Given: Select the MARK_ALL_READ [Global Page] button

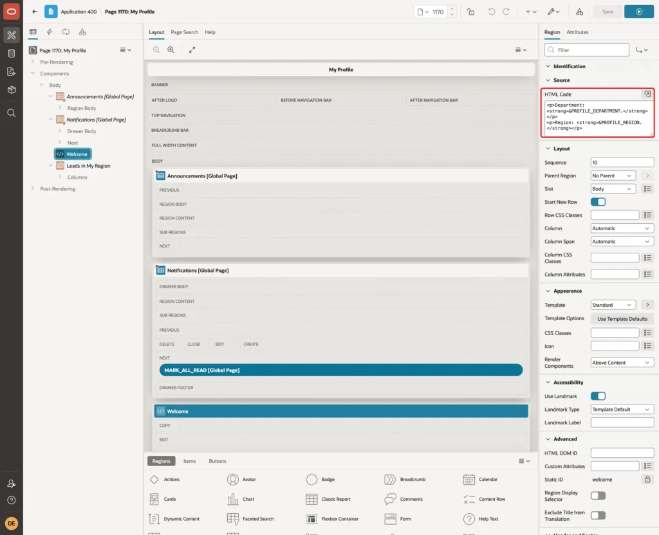Looking at the screenshot, I should coord(341,370).
